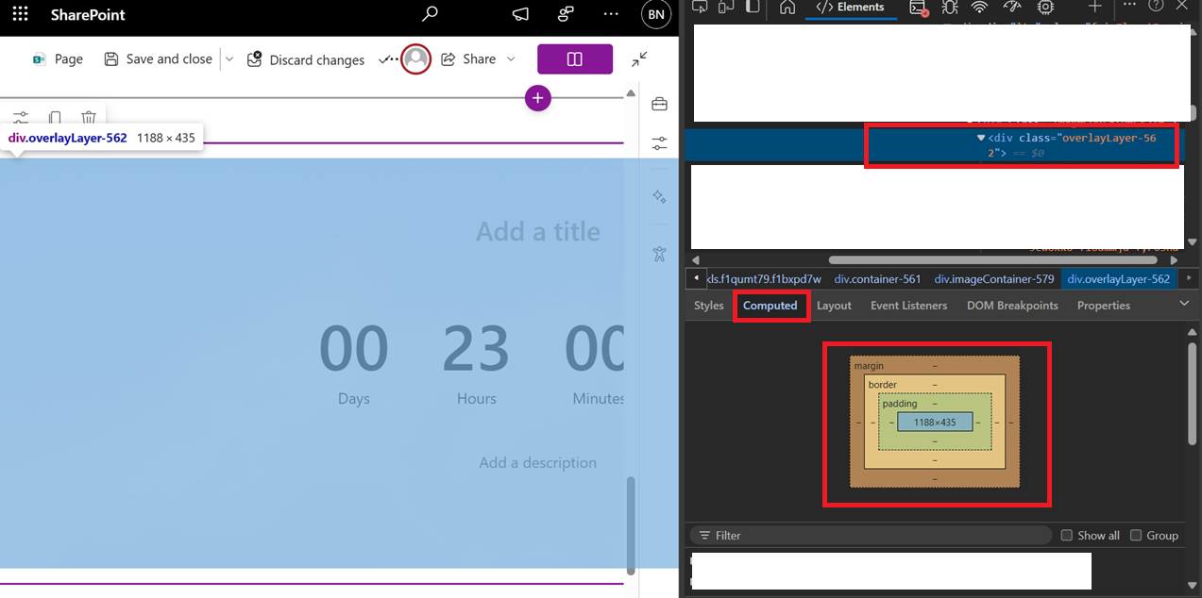Open DevTools settings gear
The height and width of the screenshot is (598, 1202).
point(1046,8)
